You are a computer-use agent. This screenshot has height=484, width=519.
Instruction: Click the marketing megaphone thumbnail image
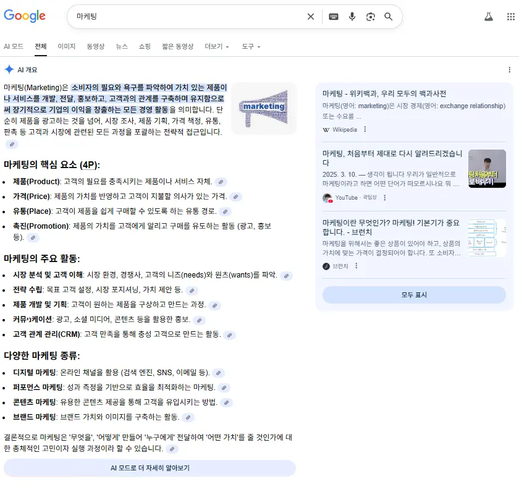[264, 109]
